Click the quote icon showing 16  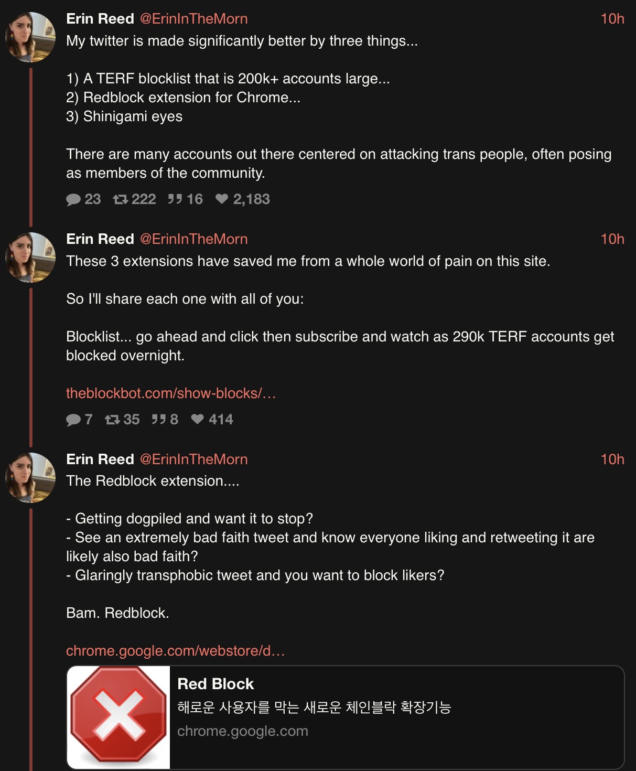[x=175, y=199]
